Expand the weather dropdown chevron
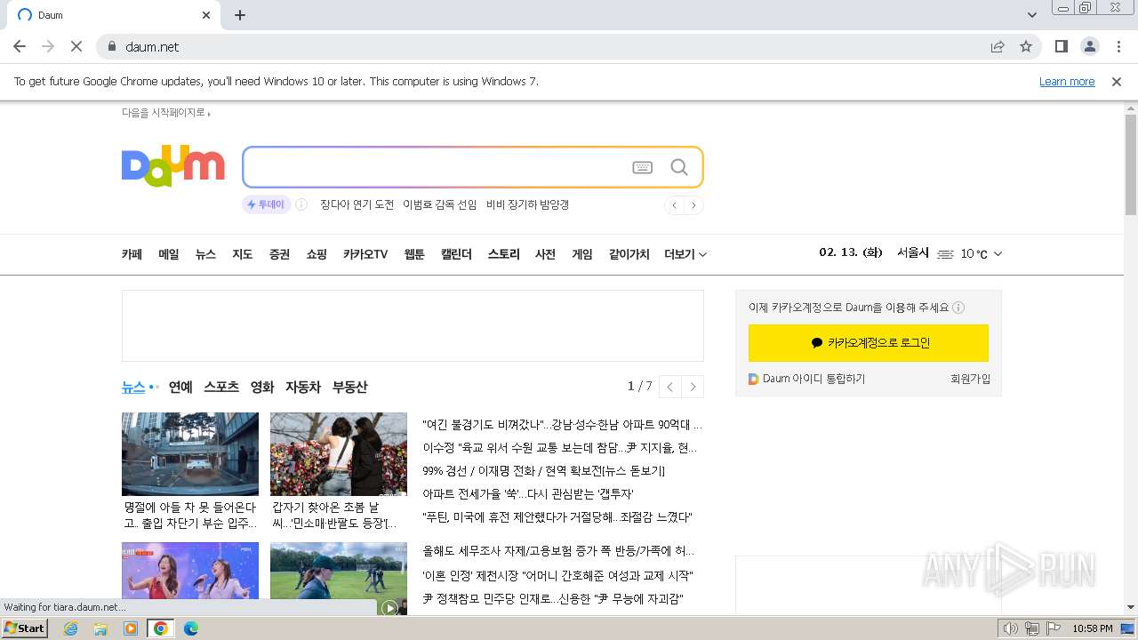This screenshot has height=640, width=1138. click(x=998, y=254)
